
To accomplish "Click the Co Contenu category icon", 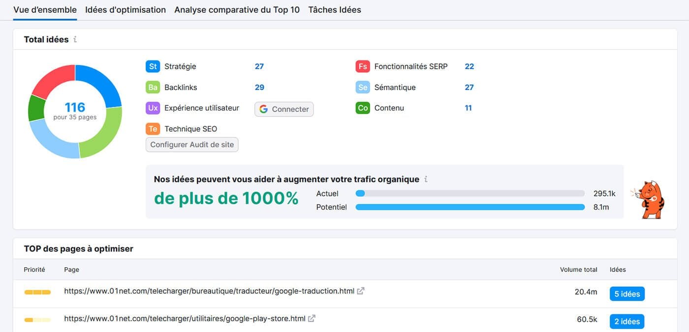I will click(x=363, y=108).
